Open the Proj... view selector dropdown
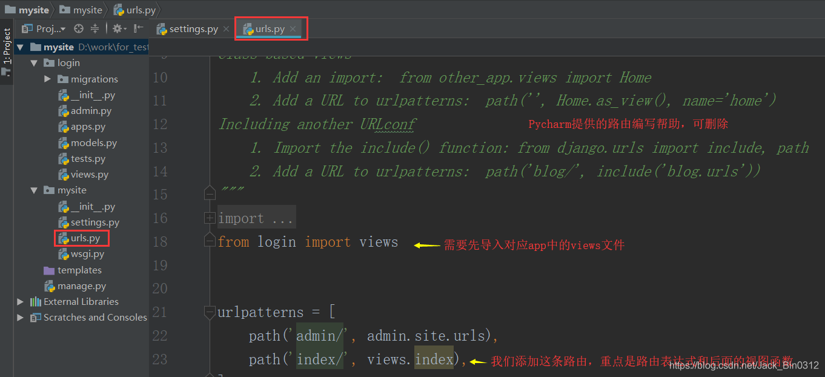Screen dimensions: 825x377 44,28
